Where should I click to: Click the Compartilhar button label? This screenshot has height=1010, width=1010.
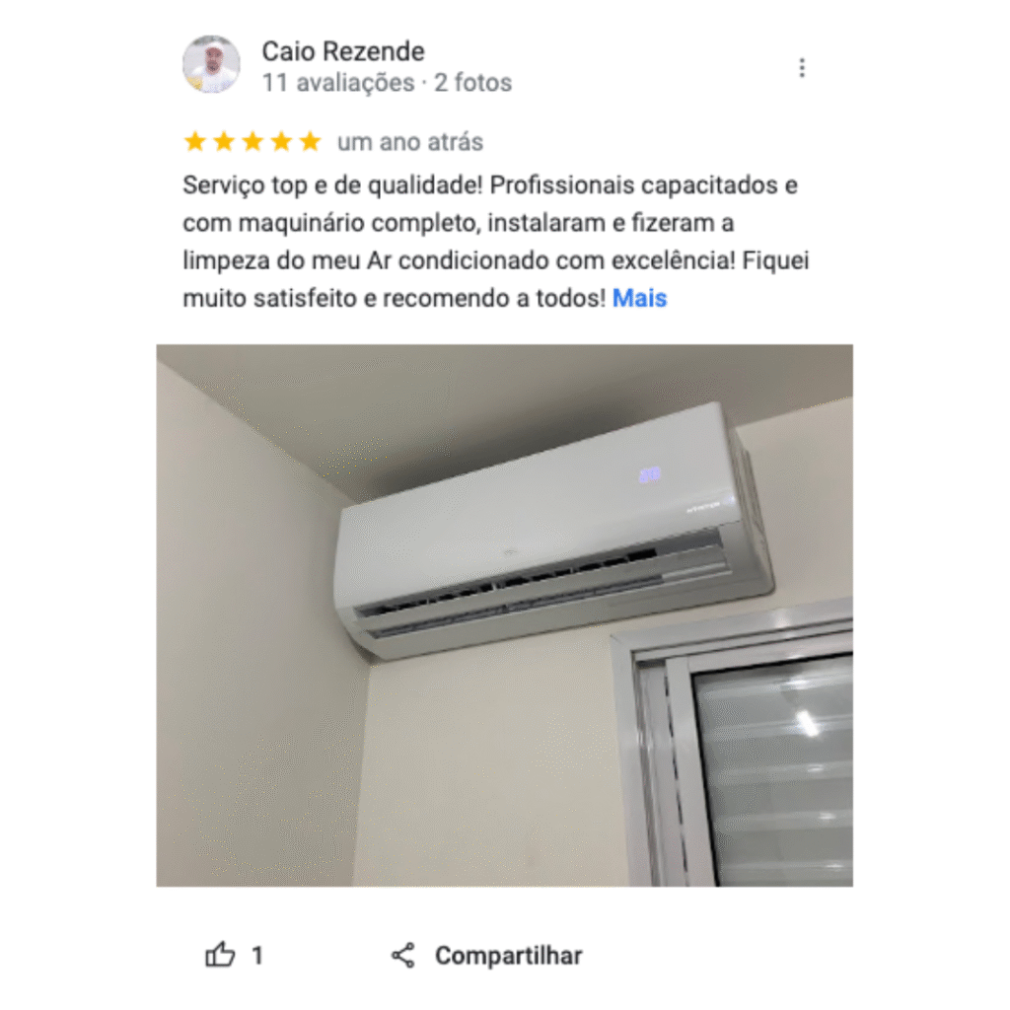508,956
